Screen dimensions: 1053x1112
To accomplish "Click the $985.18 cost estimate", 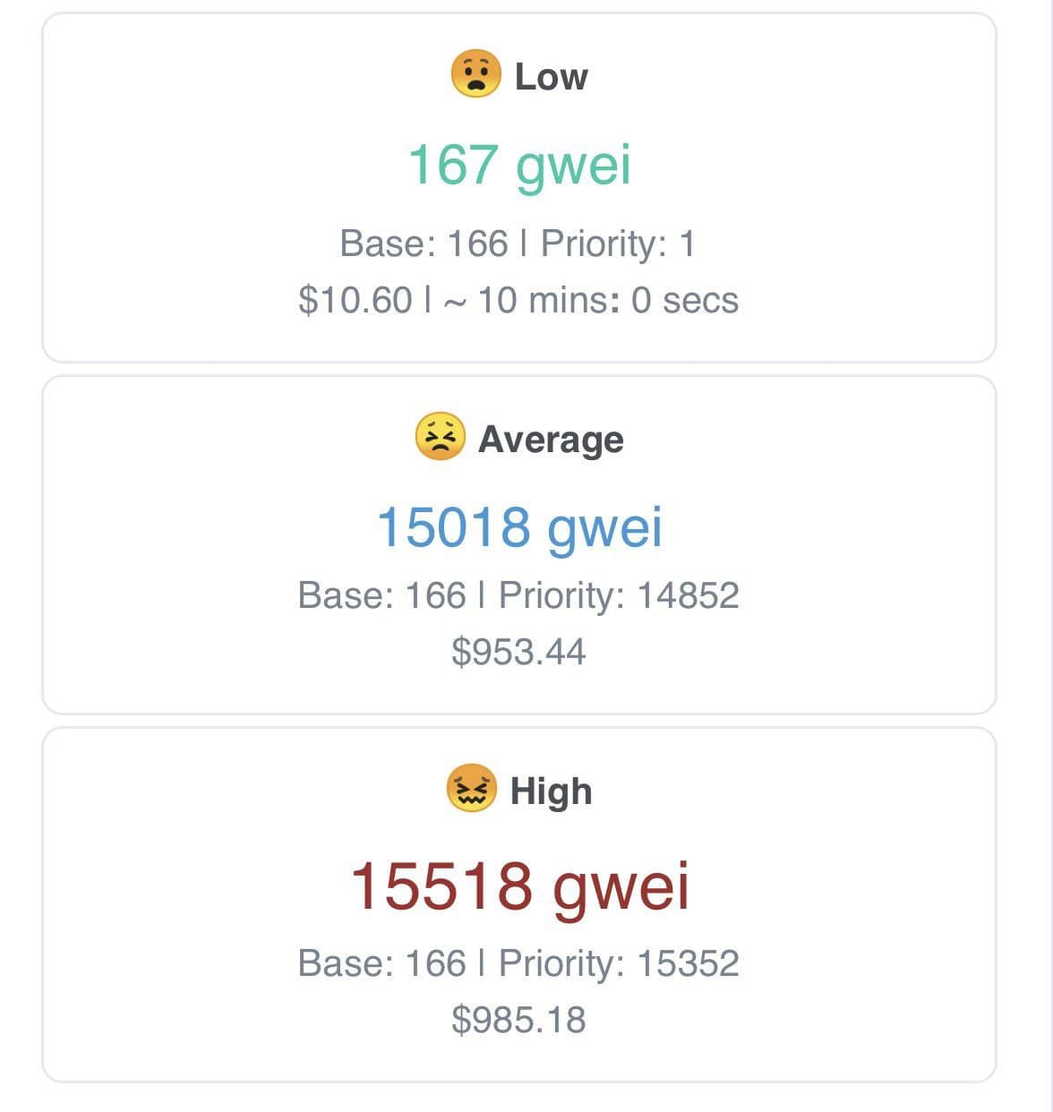I will pyautogui.click(x=518, y=1019).
